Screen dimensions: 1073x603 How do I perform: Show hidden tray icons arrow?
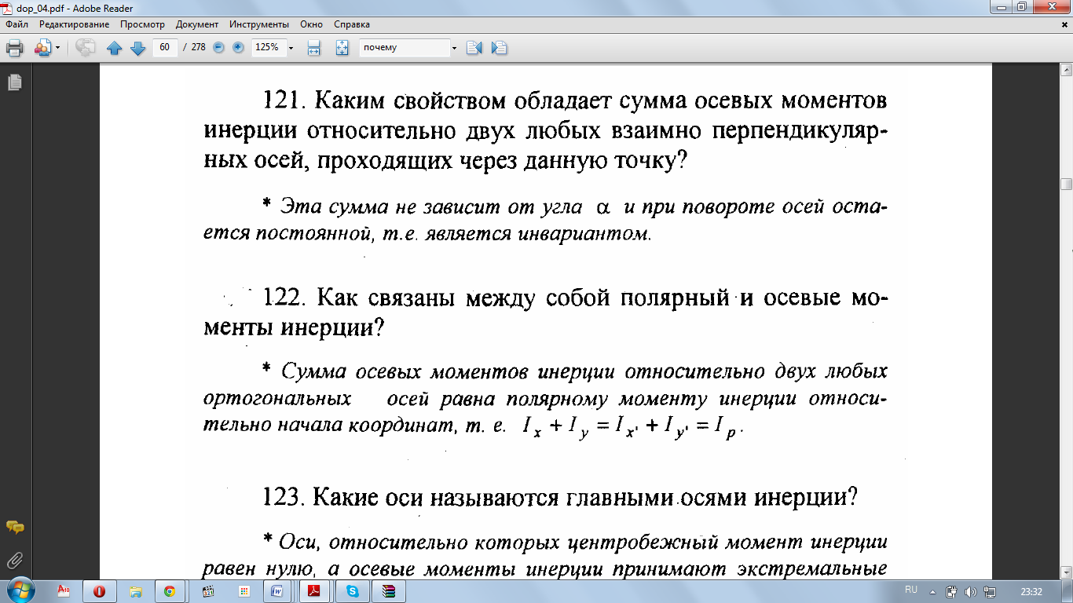pos(933,591)
